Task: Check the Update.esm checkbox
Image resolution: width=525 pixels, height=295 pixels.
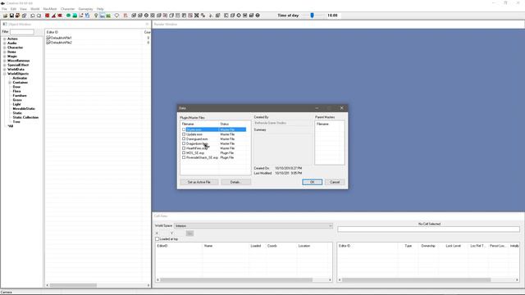Action: click(x=184, y=134)
